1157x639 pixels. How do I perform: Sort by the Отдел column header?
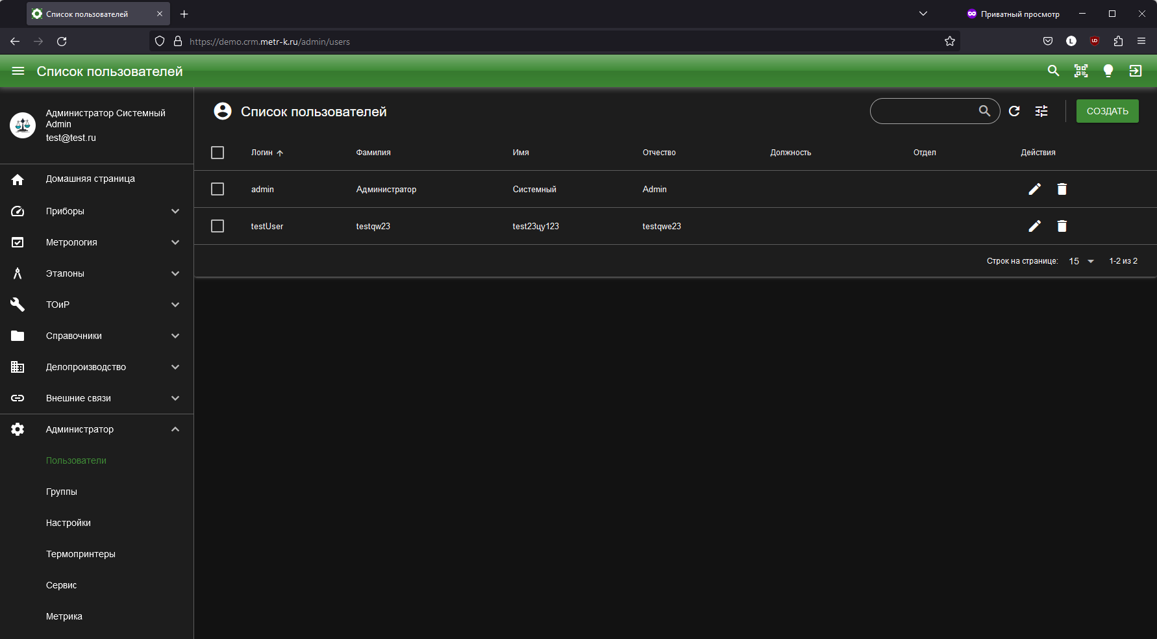(925, 153)
